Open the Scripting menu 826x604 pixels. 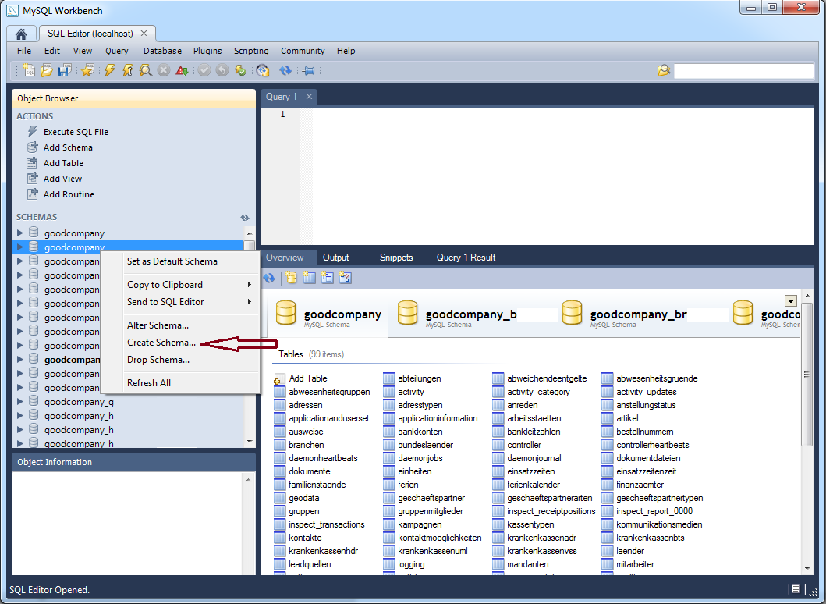pos(251,51)
